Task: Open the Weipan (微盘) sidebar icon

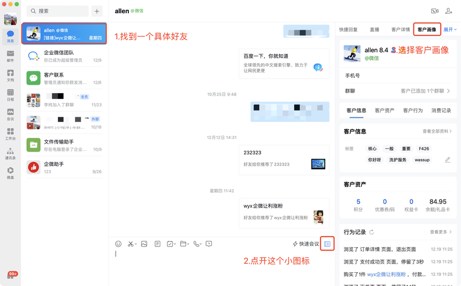Action: pos(10,173)
